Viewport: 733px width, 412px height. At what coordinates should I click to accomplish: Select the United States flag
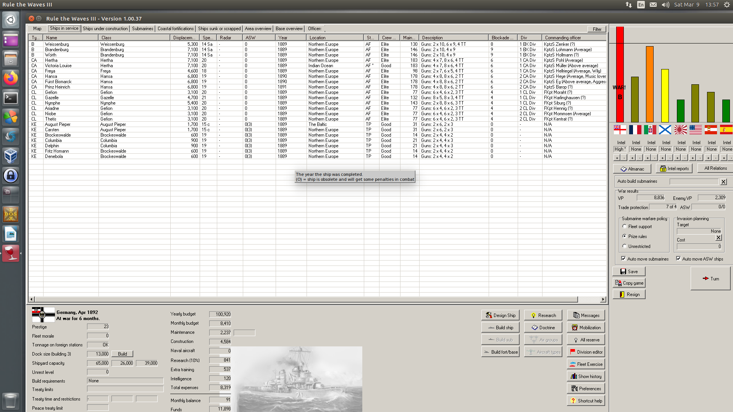coord(696,130)
